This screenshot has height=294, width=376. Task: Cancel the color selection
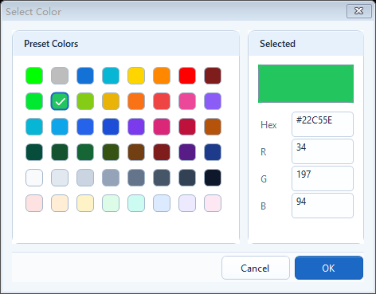coord(256,268)
